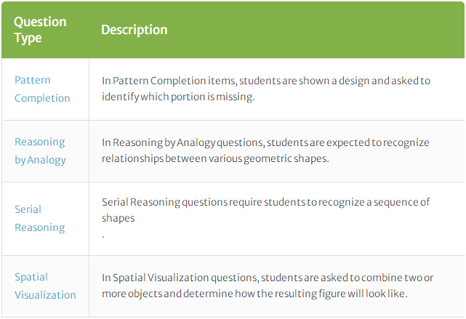This screenshot has width=466, height=319.
Task: Click the word 'shapes' in Serial Reasoning row
Action: pos(118,218)
